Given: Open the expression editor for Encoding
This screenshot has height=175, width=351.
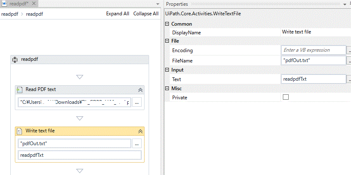Looking at the screenshot, I should pos(349,50).
